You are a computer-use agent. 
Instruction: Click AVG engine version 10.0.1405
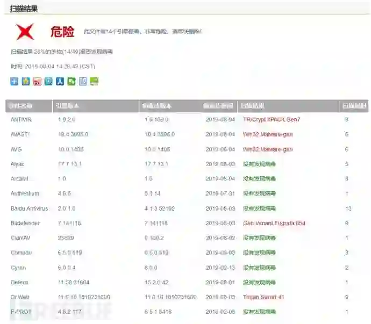tap(71, 149)
